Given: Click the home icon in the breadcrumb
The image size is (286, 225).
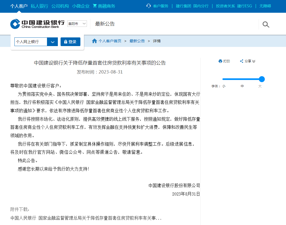Looking at the screenshot, I should coord(94,41).
